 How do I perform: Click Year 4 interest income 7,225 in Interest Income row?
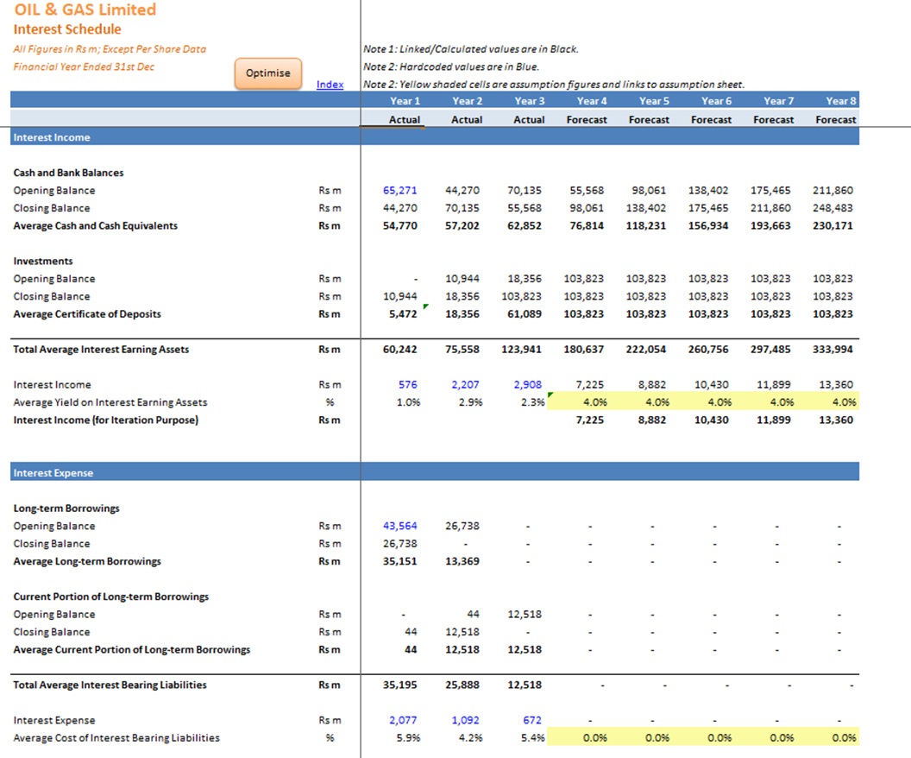[x=590, y=384]
